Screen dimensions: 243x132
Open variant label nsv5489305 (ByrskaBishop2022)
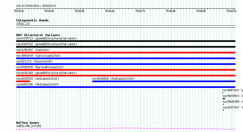(40, 67)
